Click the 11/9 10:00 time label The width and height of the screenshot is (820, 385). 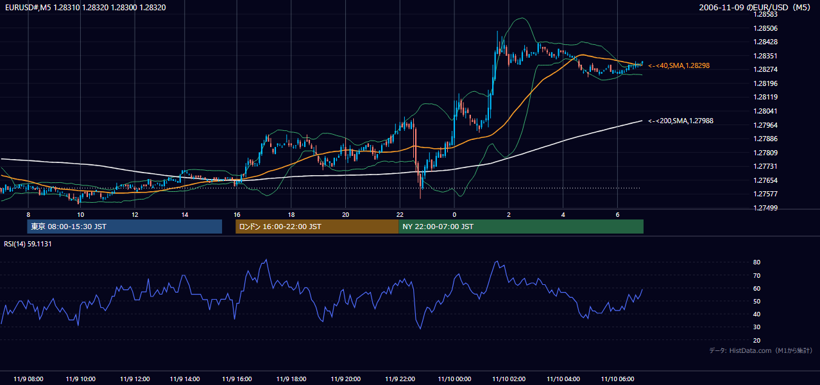(x=81, y=379)
